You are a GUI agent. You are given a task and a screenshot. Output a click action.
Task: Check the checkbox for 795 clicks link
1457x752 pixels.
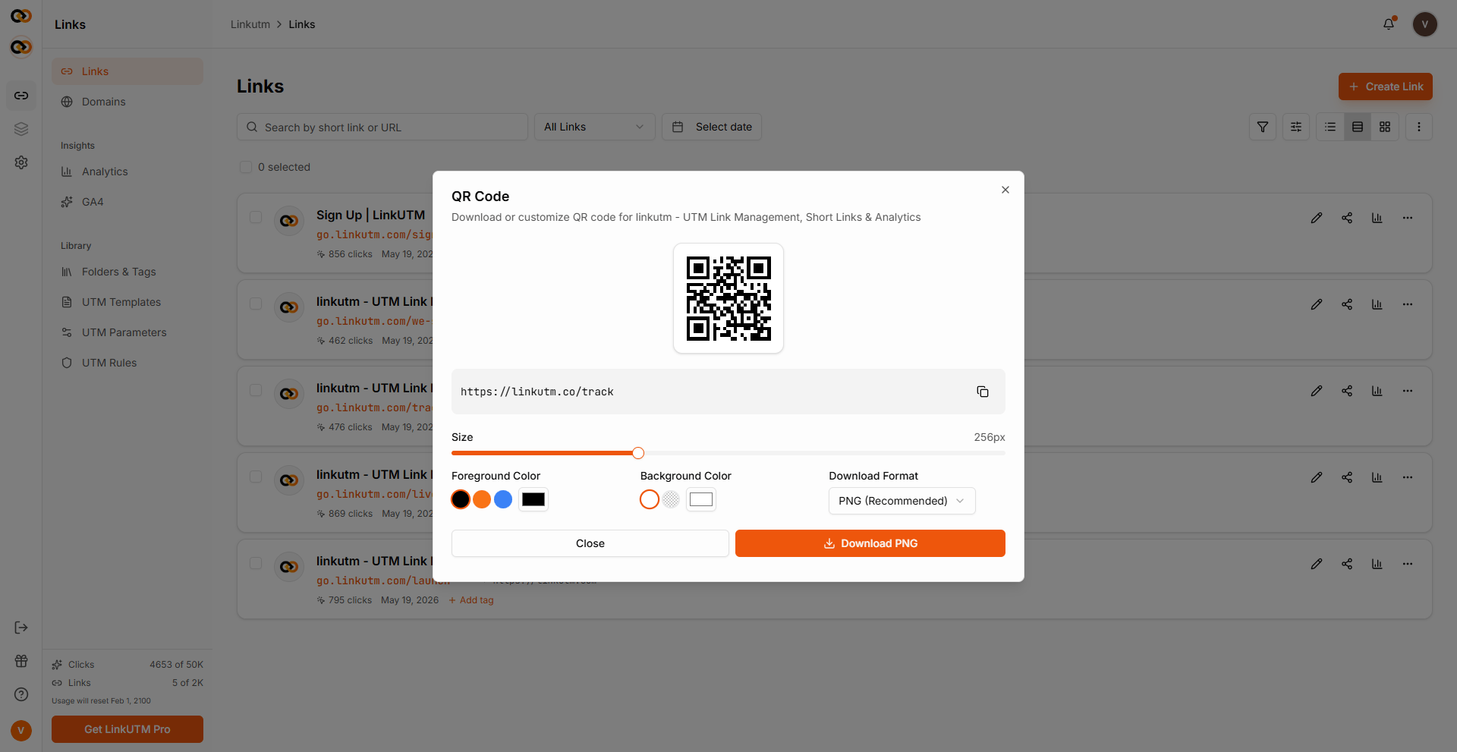point(256,563)
